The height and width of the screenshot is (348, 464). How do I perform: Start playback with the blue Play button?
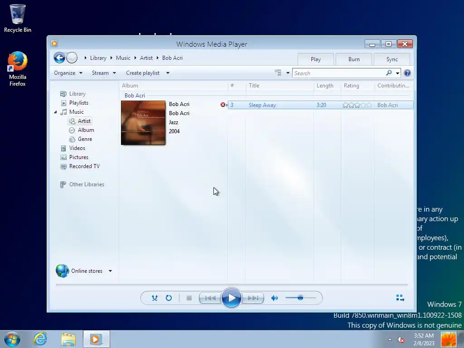pyautogui.click(x=231, y=298)
